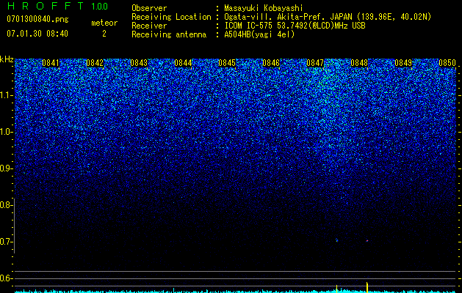Click the A504HB(yagi 4el) antenna text

tap(259, 34)
